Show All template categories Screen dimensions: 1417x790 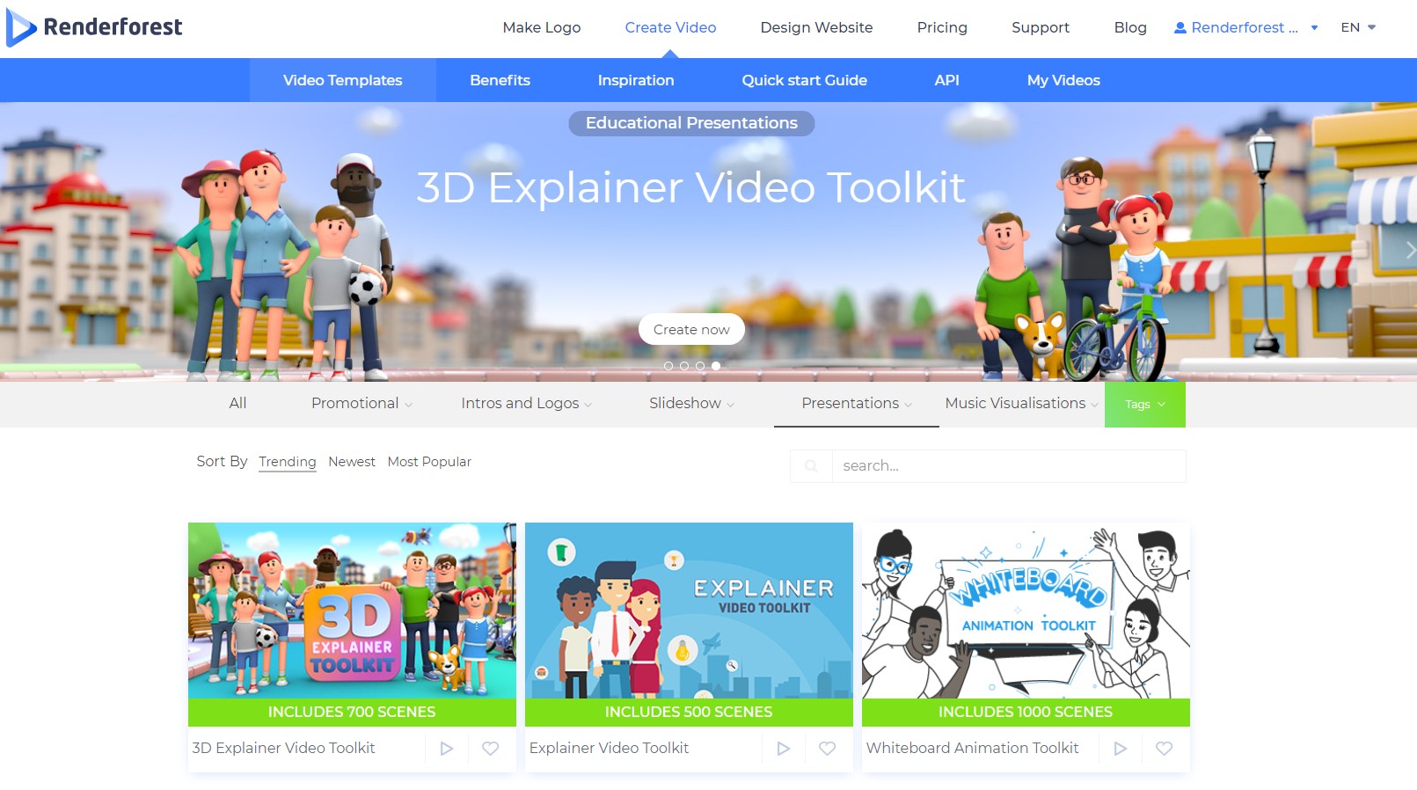pyautogui.click(x=237, y=404)
